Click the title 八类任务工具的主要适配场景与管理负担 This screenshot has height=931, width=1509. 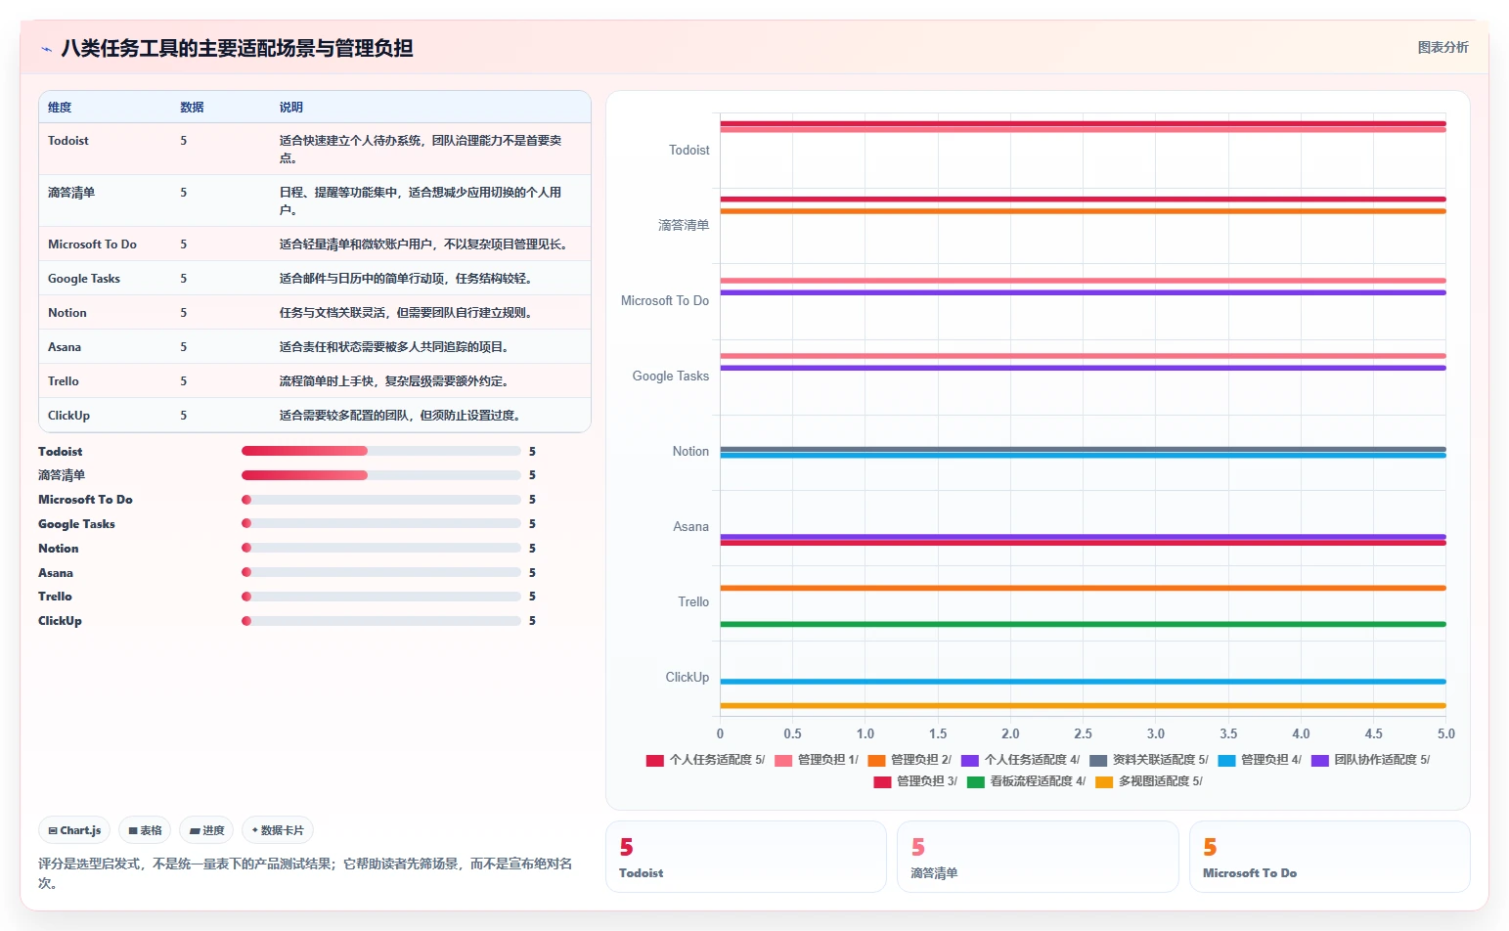[237, 48]
